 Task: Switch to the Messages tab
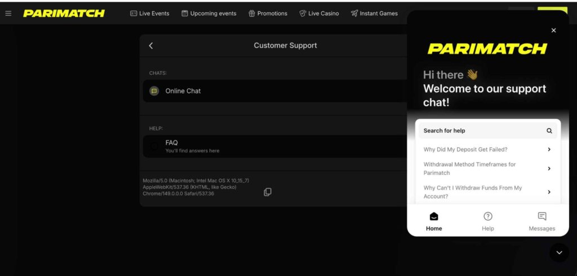point(542,221)
